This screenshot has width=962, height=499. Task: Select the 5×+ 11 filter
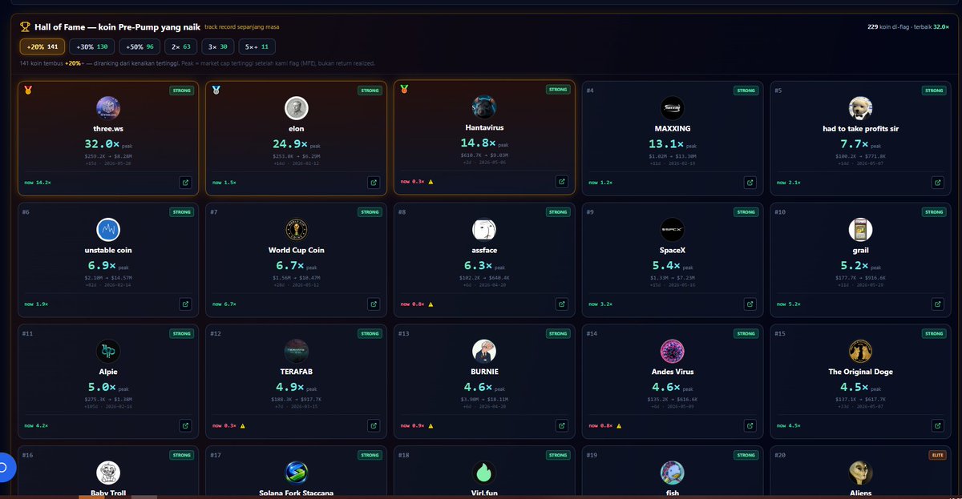click(257, 47)
